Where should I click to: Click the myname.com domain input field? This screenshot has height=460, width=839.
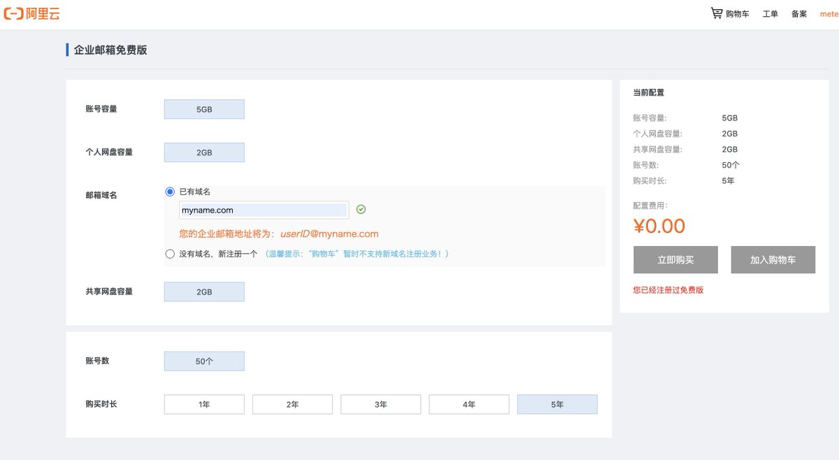(x=264, y=210)
